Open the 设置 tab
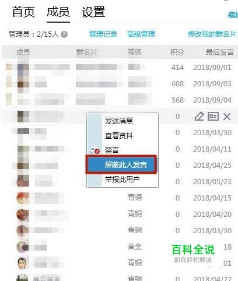238x281 pixels. pyautogui.click(x=93, y=12)
